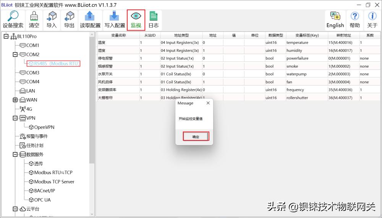Select COM3 port in tree

[x=29, y=73]
